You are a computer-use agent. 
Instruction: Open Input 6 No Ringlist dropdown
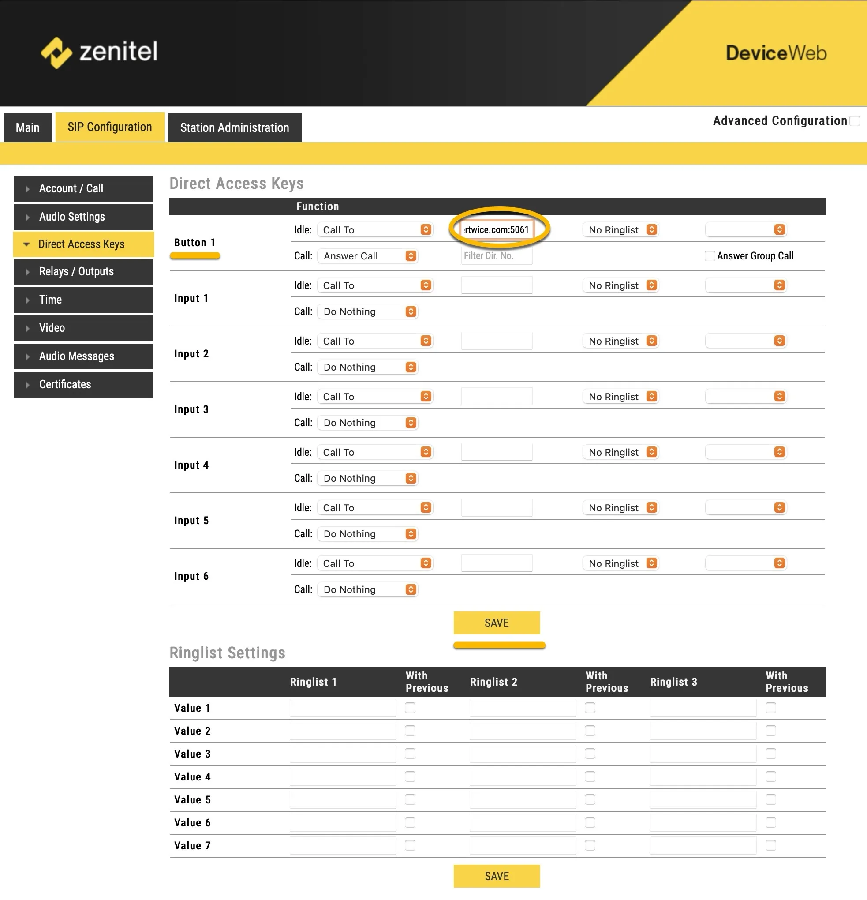(x=620, y=563)
